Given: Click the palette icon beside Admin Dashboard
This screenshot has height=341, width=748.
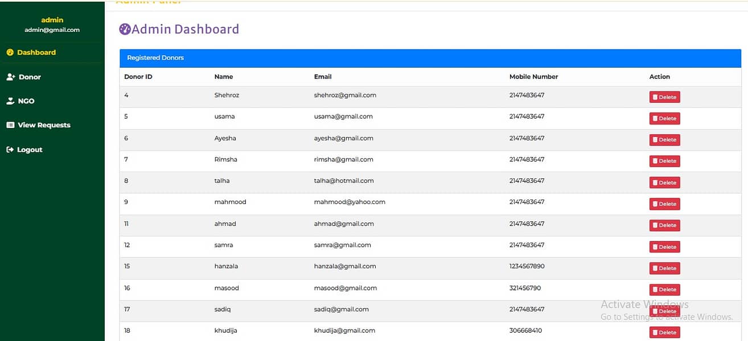Looking at the screenshot, I should point(125,30).
